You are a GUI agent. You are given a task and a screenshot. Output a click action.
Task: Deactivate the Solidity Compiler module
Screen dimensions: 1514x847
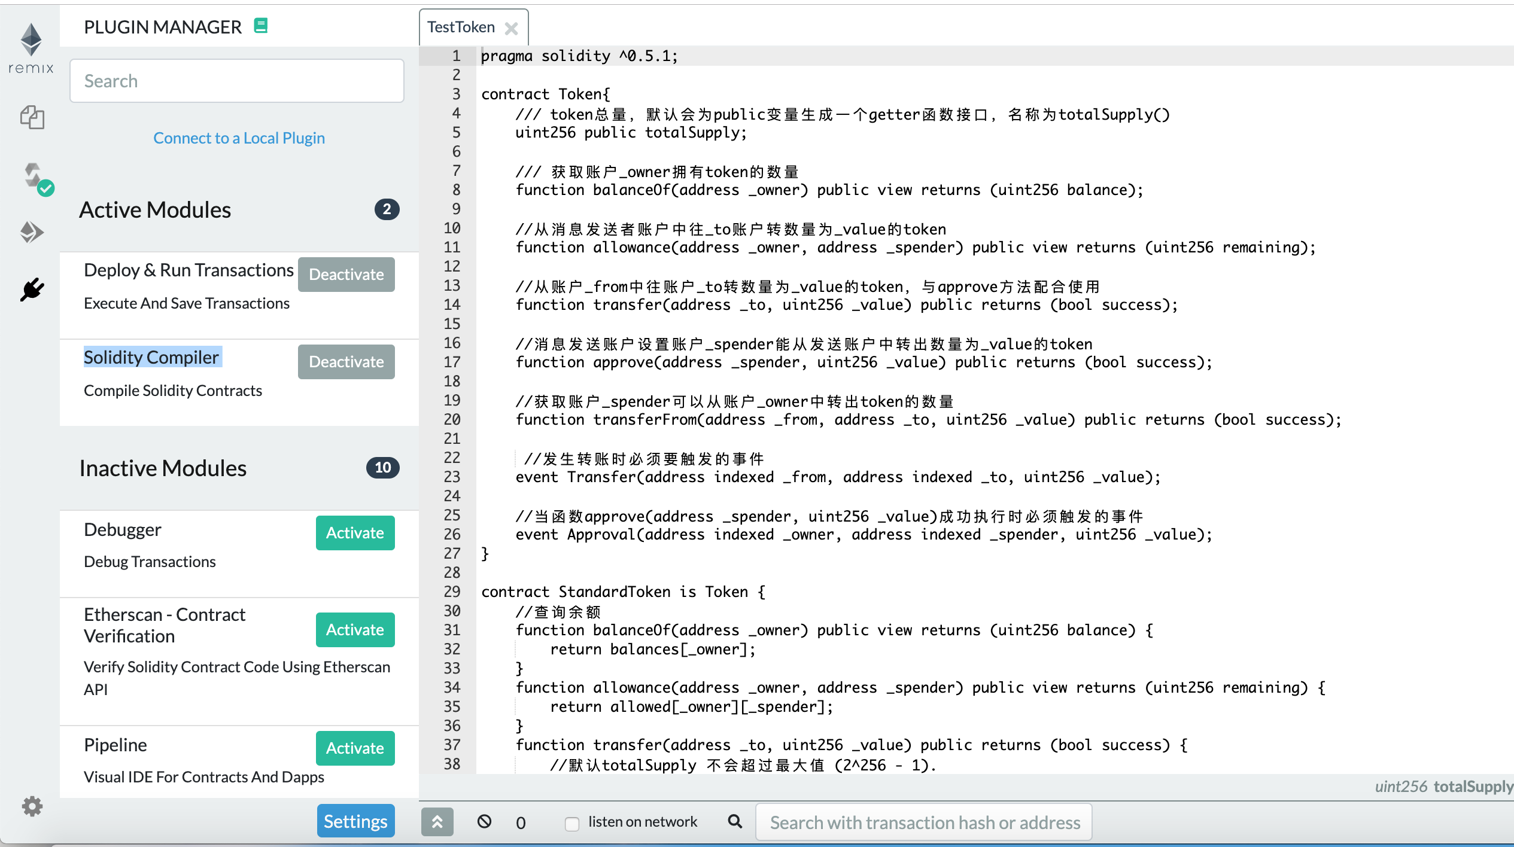click(x=346, y=362)
